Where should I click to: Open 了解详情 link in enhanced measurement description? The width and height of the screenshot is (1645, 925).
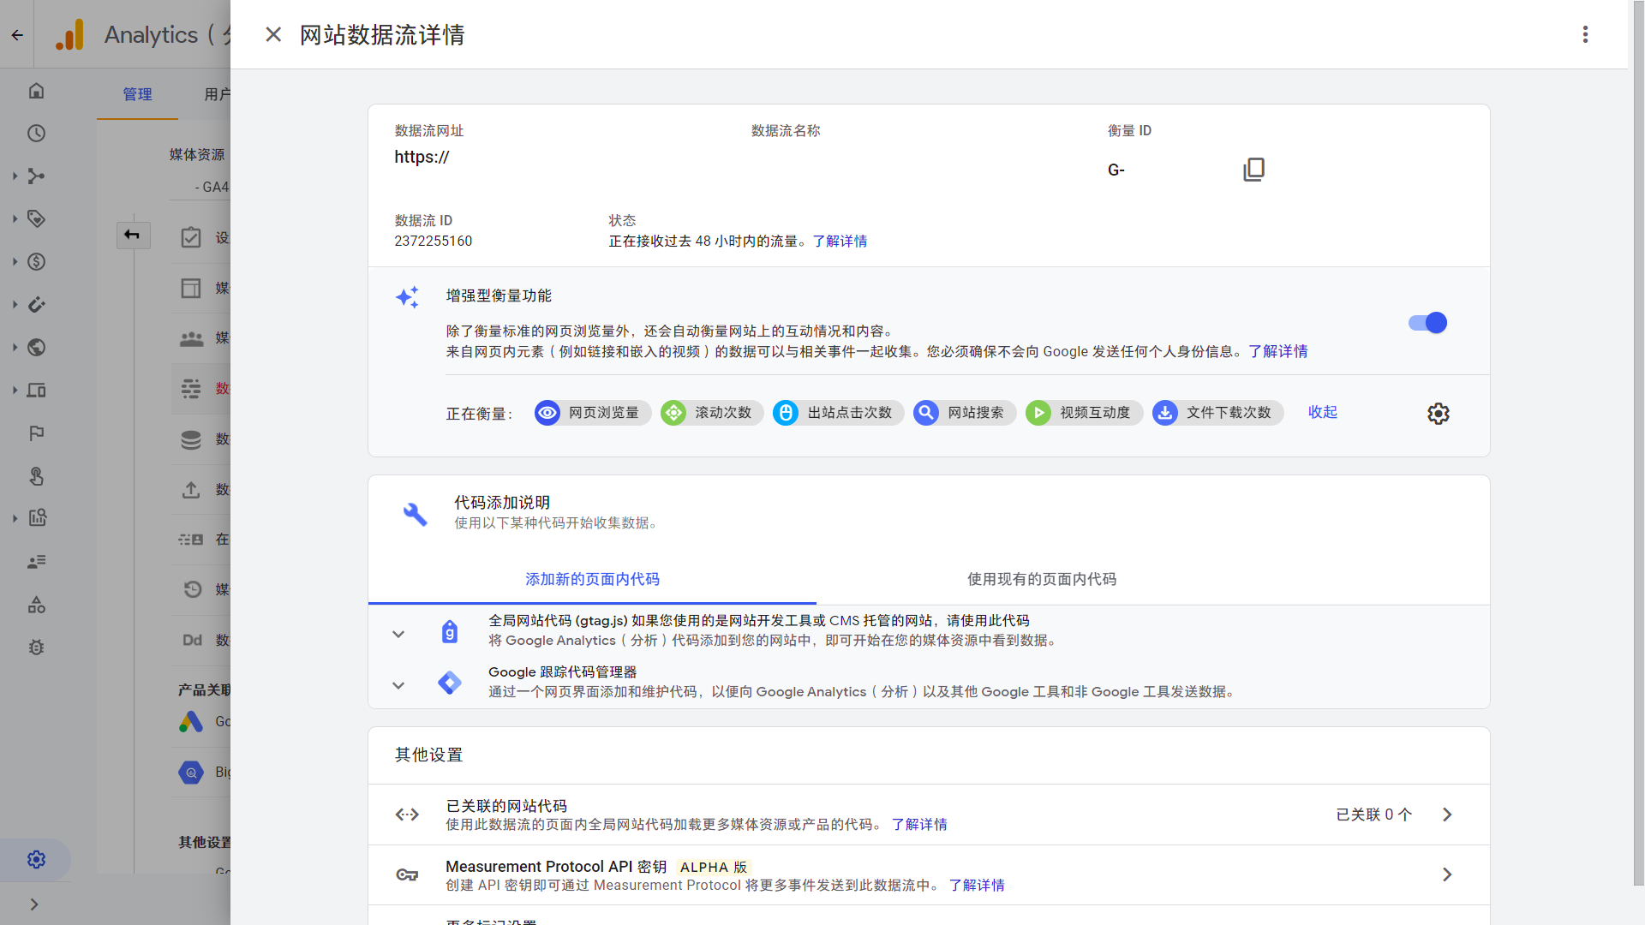[x=1277, y=351]
